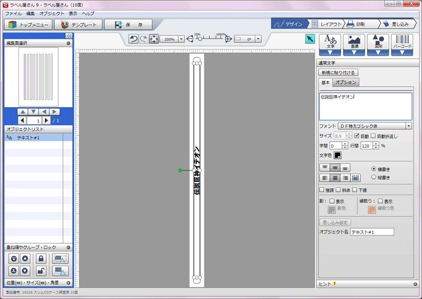Screen dimensions: 422x299
Task: Move editing face up with up arrow
Action: [x=23, y=112]
